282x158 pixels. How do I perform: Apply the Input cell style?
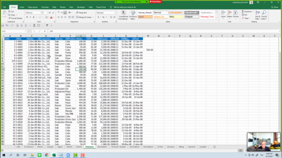pyautogui.click(x=145, y=17)
